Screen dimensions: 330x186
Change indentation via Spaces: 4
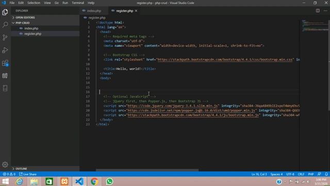[276, 174]
